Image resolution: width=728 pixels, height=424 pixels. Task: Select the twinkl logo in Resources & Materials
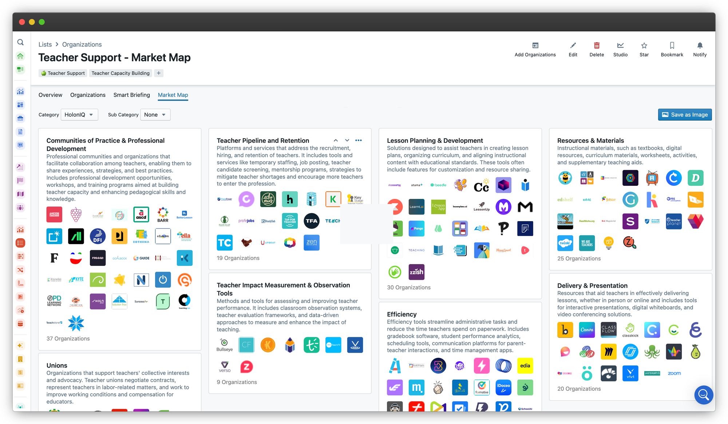(565, 243)
